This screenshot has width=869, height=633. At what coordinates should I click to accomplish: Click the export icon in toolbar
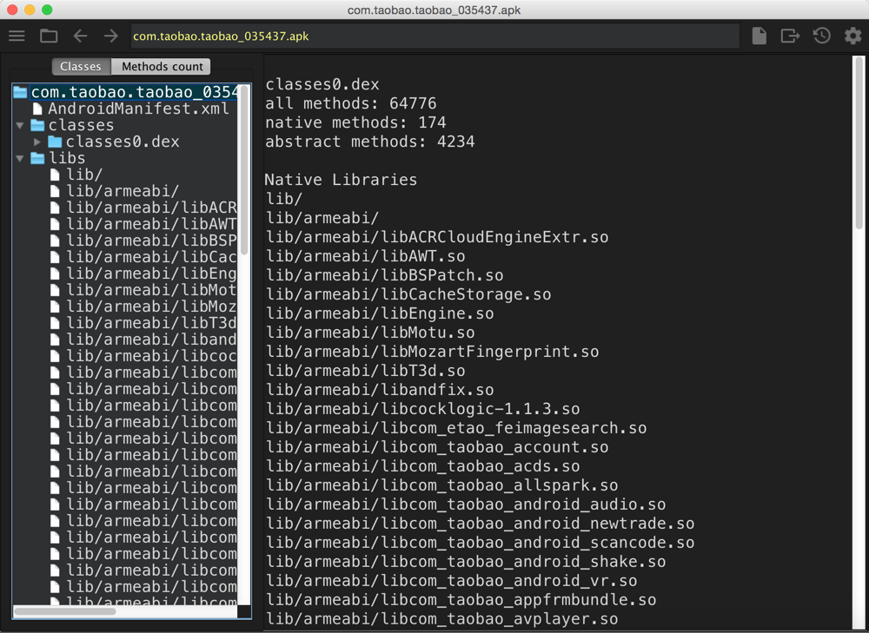click(790, 36)
